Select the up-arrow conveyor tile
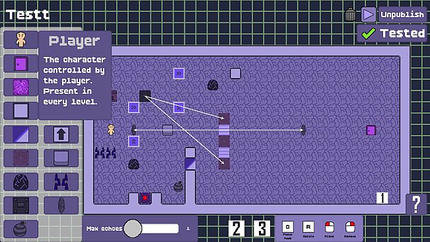The image size is (430, 242). [61, 134]
